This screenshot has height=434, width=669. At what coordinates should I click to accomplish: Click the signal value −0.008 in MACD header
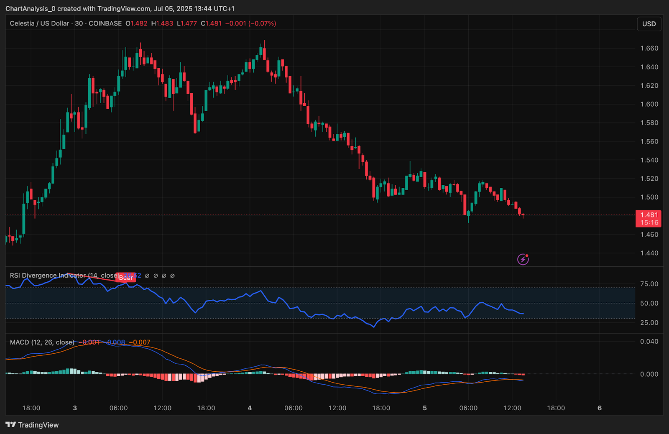click(116, 342)
